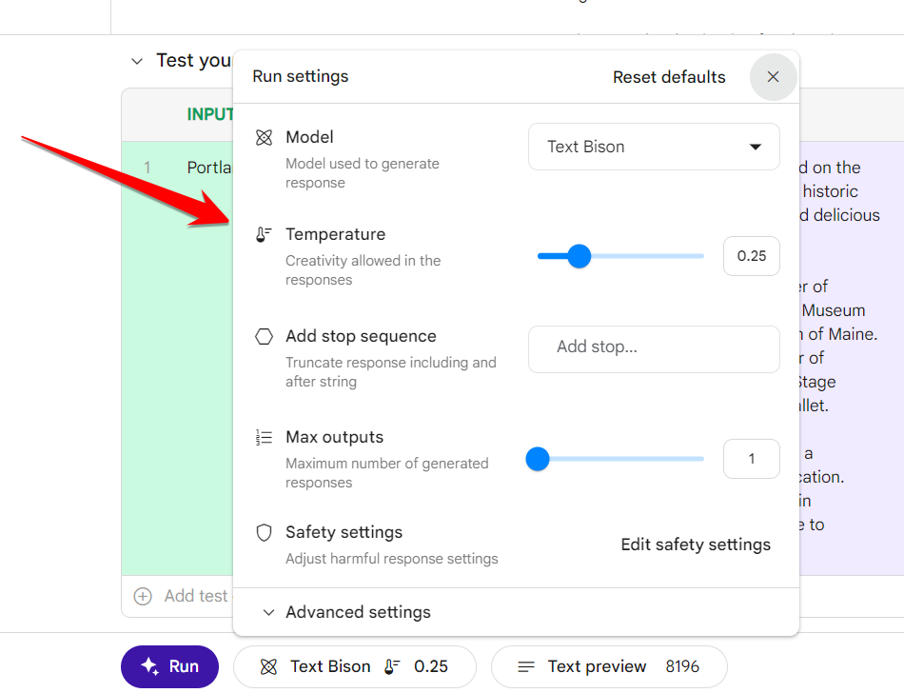Expand the Advanced settings section
This screenshot has width=904, height=693.
coord(346,612)
